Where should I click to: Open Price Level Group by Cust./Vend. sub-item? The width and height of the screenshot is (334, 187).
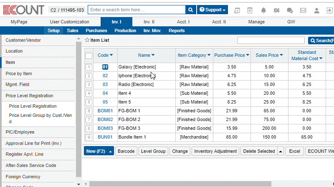click(40, 119)
